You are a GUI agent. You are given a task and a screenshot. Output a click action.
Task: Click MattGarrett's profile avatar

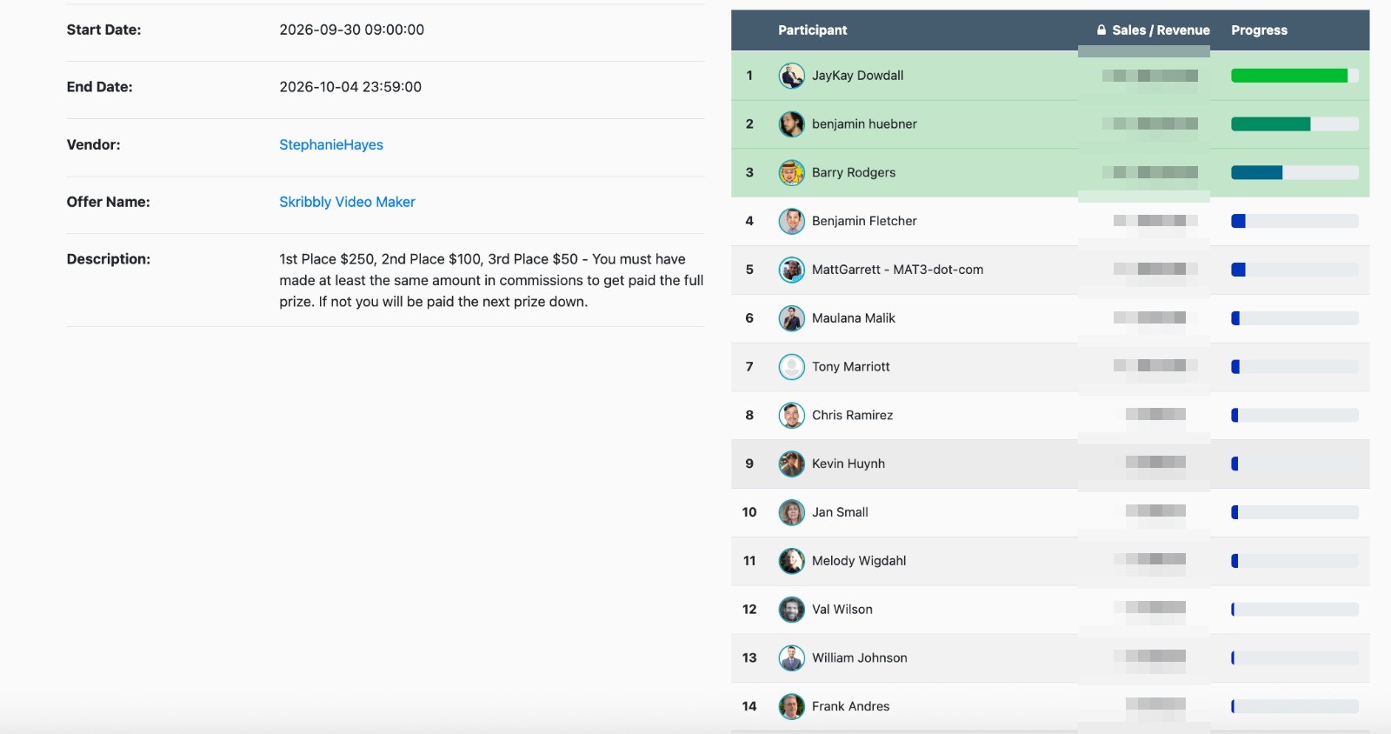[x=791, y=270]
